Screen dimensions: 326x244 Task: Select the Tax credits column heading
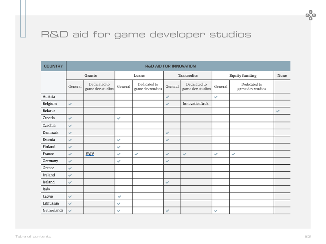[188, 76]
